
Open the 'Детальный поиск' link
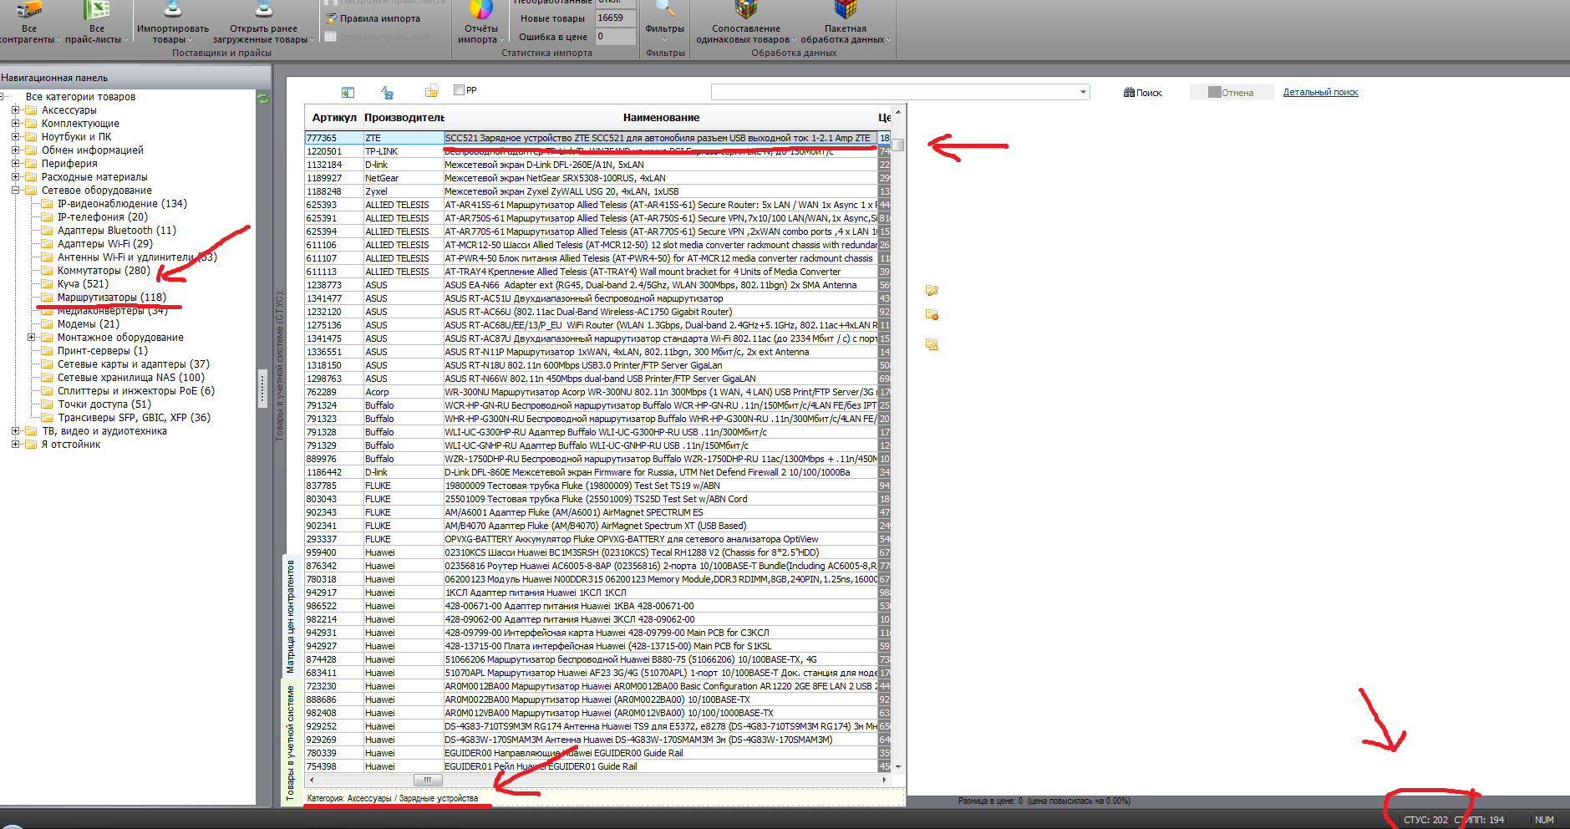(x=1320, y=93)
